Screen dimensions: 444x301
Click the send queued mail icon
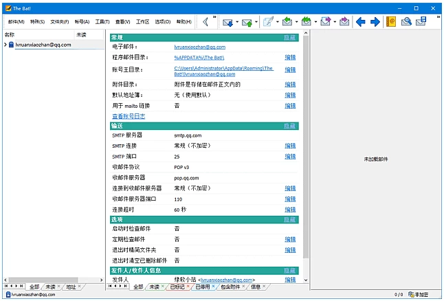(x=245, y=22)
